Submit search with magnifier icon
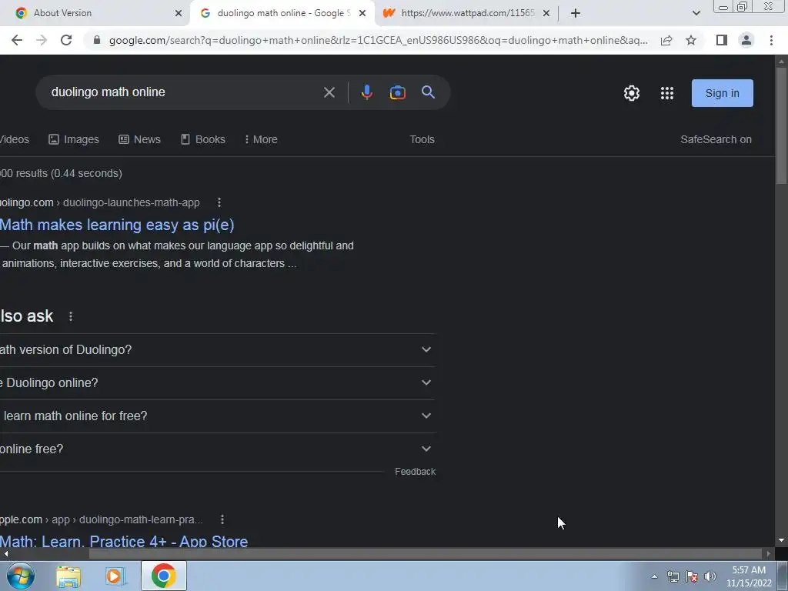This screenshot has height=591, width=788. [x=428, y=92]
